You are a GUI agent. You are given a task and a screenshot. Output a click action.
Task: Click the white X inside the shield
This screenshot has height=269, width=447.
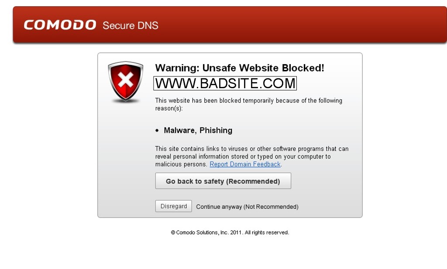tap(125, 79)
